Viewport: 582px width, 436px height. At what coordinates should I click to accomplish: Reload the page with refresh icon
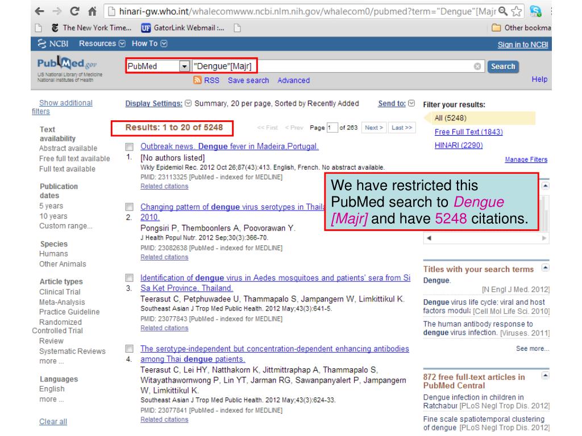point(74,11)
